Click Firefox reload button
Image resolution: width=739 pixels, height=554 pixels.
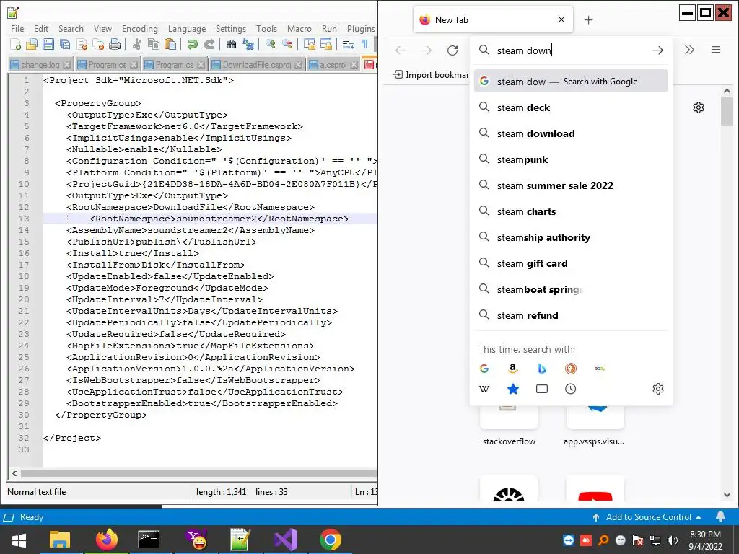coord(452,50)
